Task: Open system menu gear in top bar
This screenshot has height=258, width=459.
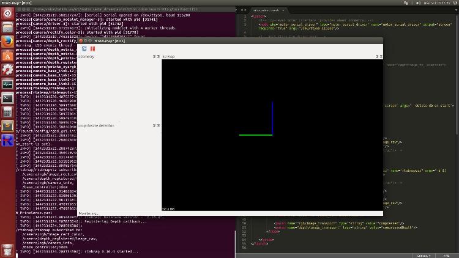Action: tap(453, 3)
